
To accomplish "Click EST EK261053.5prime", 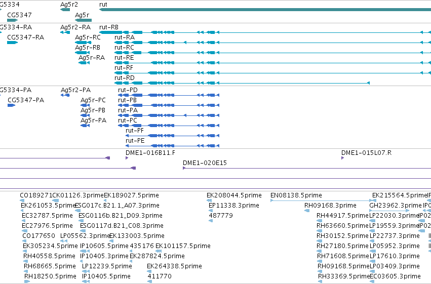I will (x=48, y=206).
